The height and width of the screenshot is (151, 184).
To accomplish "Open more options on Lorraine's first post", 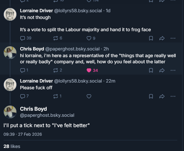I will click(x=173, y=38).
